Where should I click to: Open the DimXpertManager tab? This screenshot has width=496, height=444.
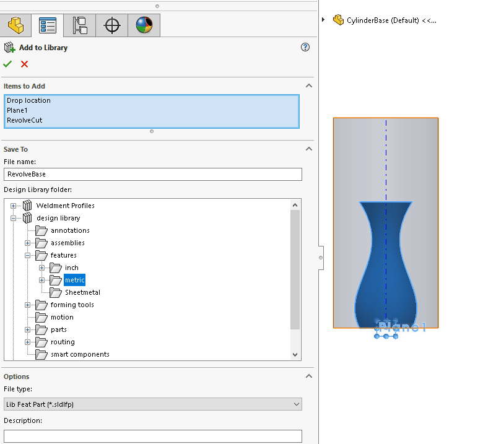112,25
